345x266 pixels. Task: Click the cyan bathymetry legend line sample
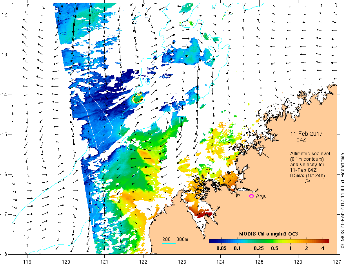click(x=169, y=243)
